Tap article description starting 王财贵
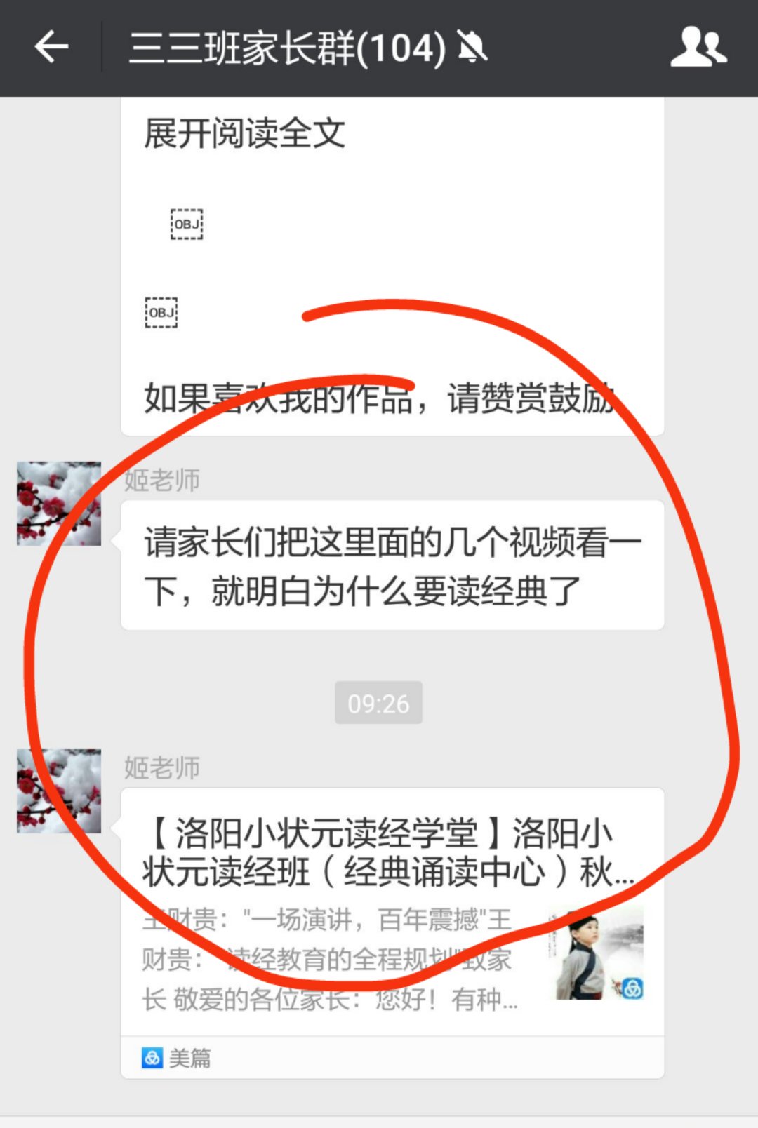The width and height of the screenshot is (758, 1128). click(x=330, y=959)
